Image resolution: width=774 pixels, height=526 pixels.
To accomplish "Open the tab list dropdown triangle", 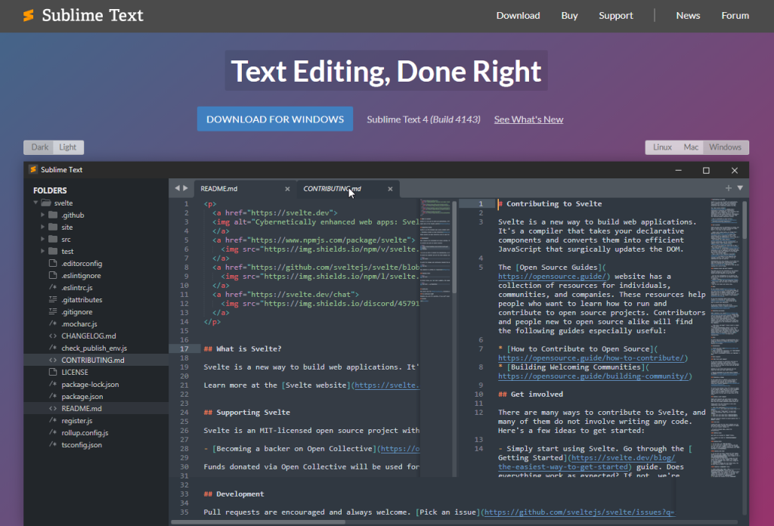I will coord(740,188).
